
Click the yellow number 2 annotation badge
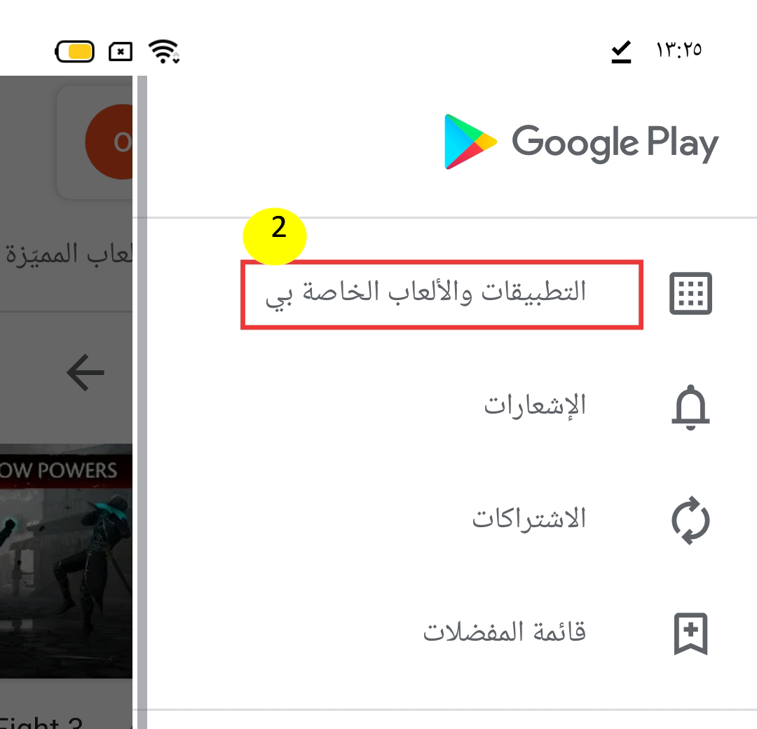(275, 236)
